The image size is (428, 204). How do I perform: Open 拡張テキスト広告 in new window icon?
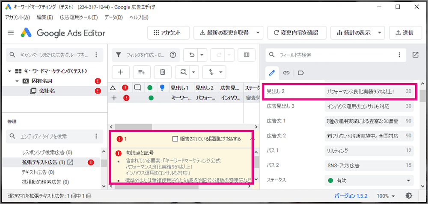(70, 163)
